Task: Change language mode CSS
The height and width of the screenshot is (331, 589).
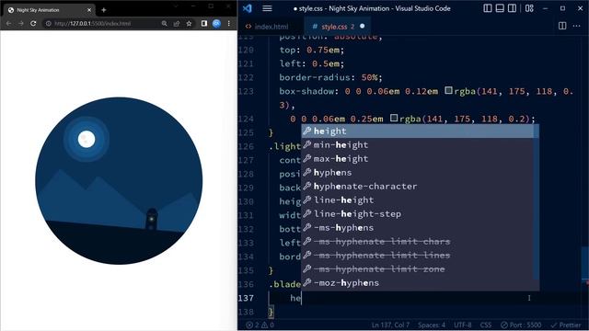Action: [486, 325]
